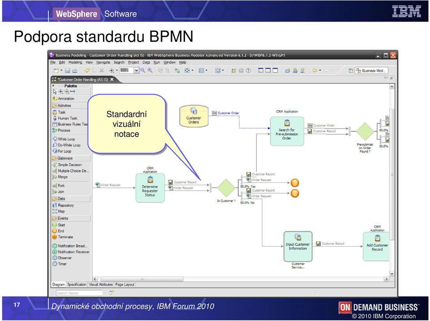This screenshot has height=321, width=430.
Task: Open the Edit menu
Action: coord(62,63)
